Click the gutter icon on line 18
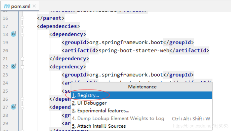This screenshot has height=131, width=231. 13,34
